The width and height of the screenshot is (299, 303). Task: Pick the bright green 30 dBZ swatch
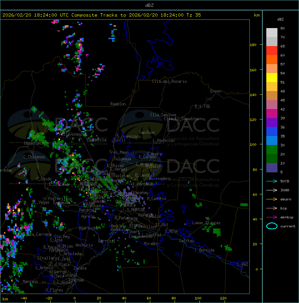272,150
